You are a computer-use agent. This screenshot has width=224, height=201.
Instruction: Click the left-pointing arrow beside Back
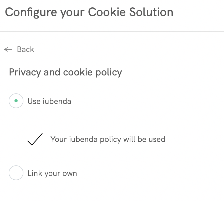(x=8, y=49)
